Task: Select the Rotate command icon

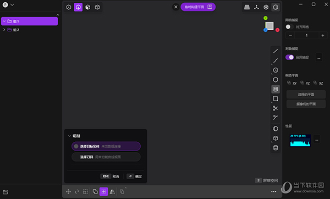Action: coord(77,192)
